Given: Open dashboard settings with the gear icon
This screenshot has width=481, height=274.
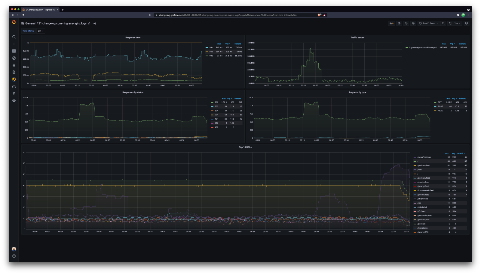Looking at the screenshot, I should pyautogui.click(x=413, y=23).
